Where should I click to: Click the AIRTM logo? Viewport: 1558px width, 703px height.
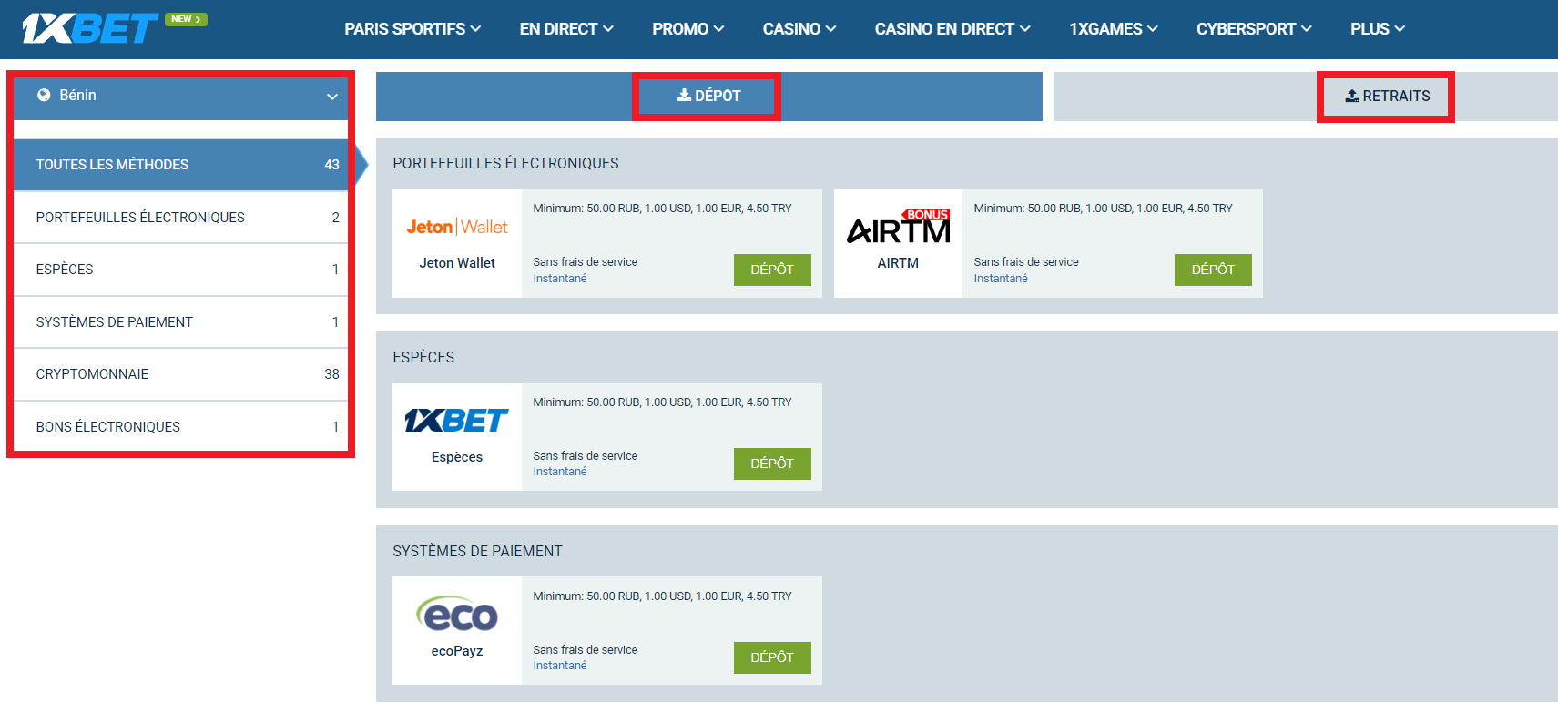click(898, 228)
